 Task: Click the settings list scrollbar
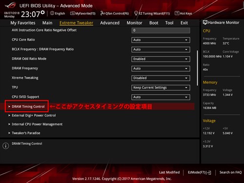click(198, 68)
